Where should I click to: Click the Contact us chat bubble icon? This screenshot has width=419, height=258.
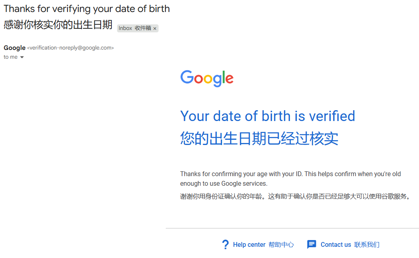click(312, 244)
